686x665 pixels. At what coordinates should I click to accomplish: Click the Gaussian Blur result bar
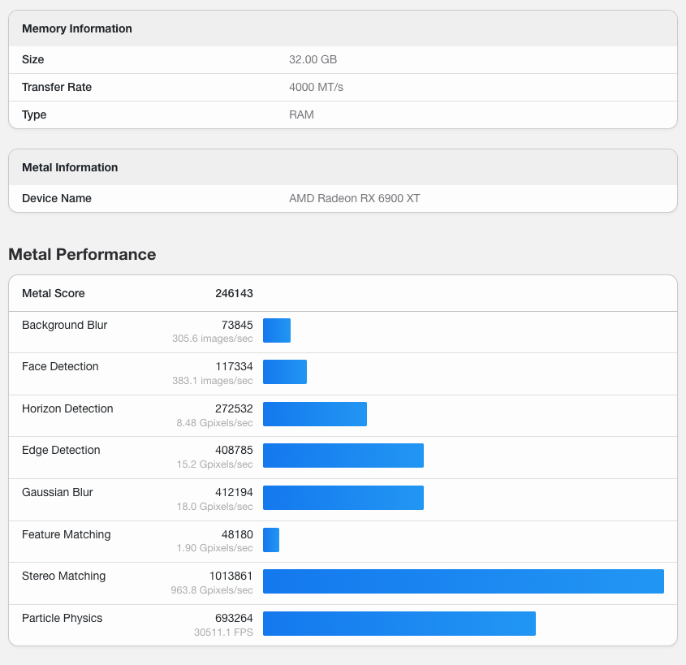(x=343, y=498)
